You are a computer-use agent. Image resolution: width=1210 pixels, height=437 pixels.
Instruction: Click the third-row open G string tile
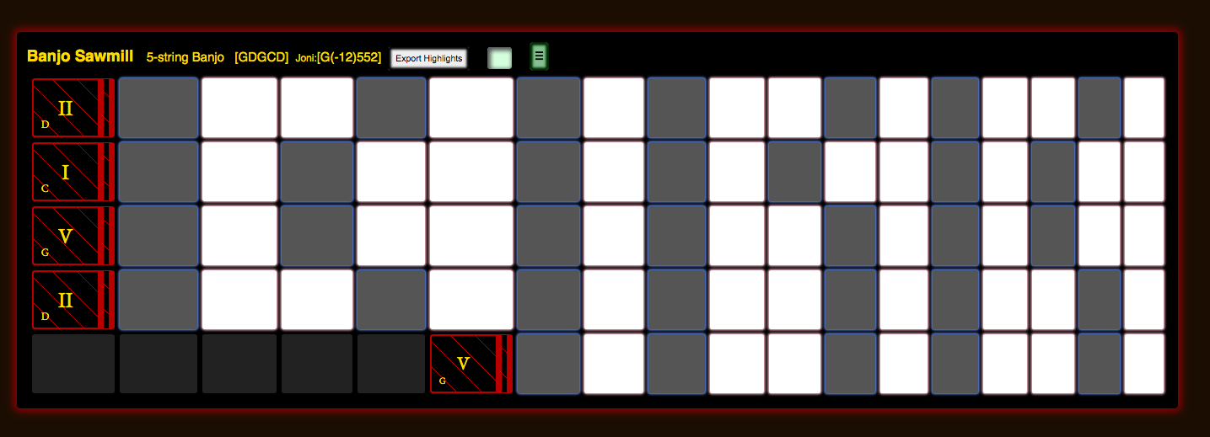click(x=73, y=236)
